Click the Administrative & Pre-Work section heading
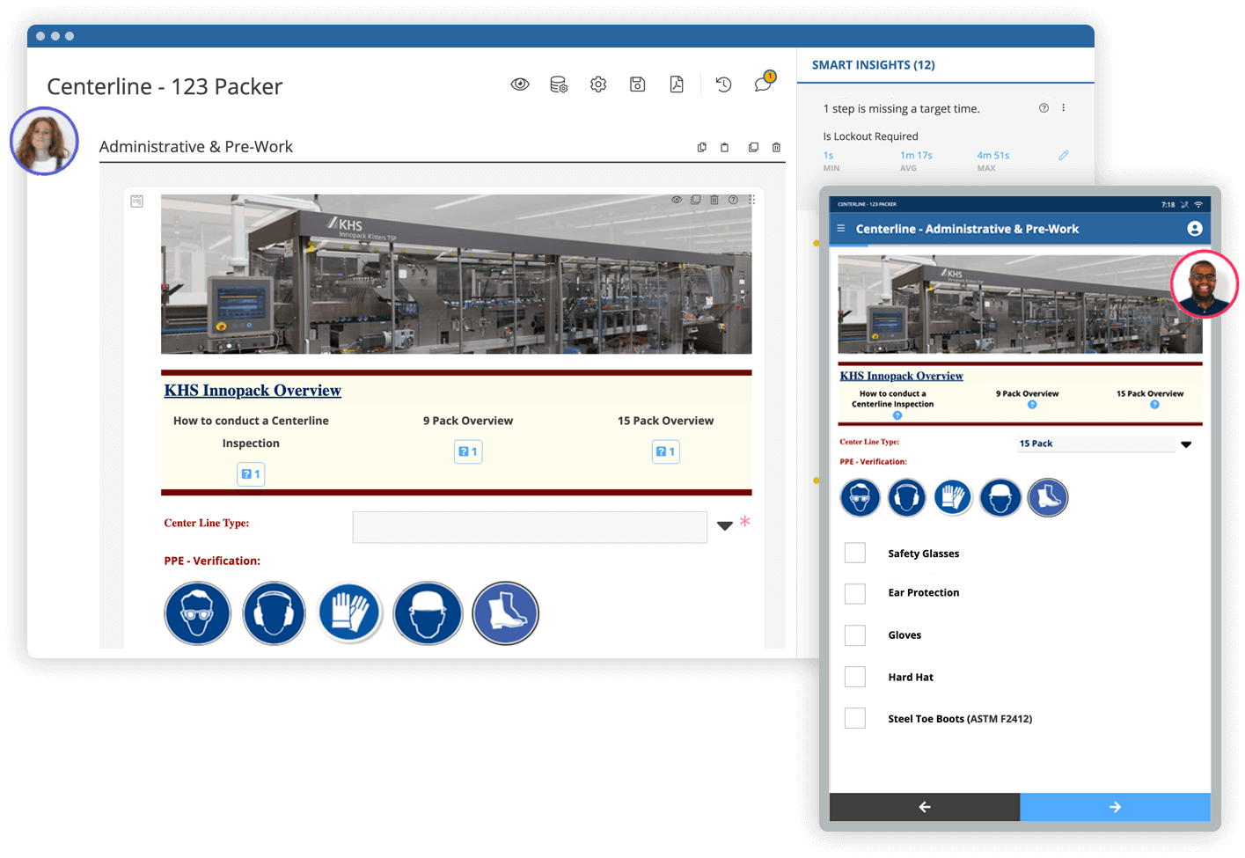Viewport: 1245px width, 858px height. (x=196, y=147)
